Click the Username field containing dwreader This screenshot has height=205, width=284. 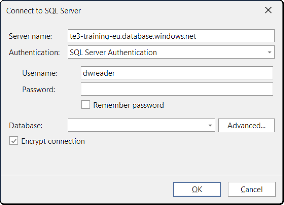tap(177, 73)
